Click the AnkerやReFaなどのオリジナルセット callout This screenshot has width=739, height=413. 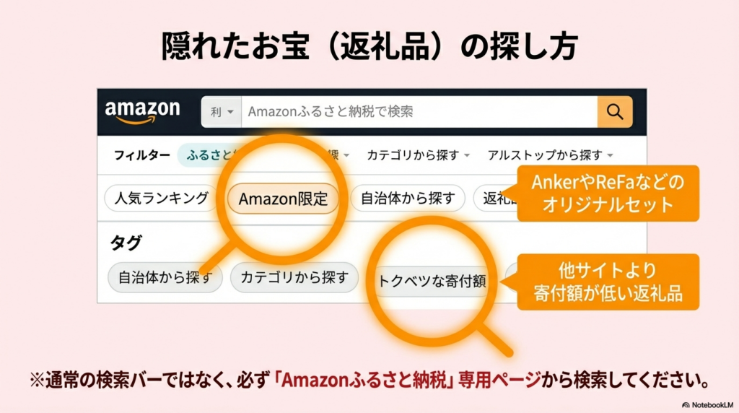[x=607, y=193]
